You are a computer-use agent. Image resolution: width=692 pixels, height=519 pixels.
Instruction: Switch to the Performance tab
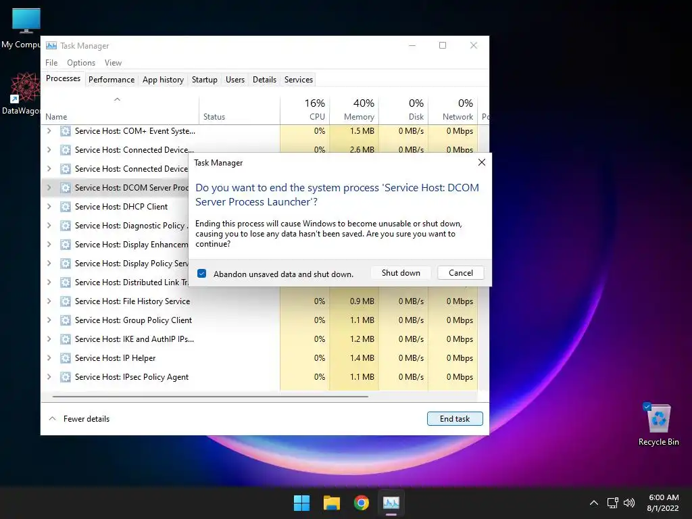click(x=112, y=80)
